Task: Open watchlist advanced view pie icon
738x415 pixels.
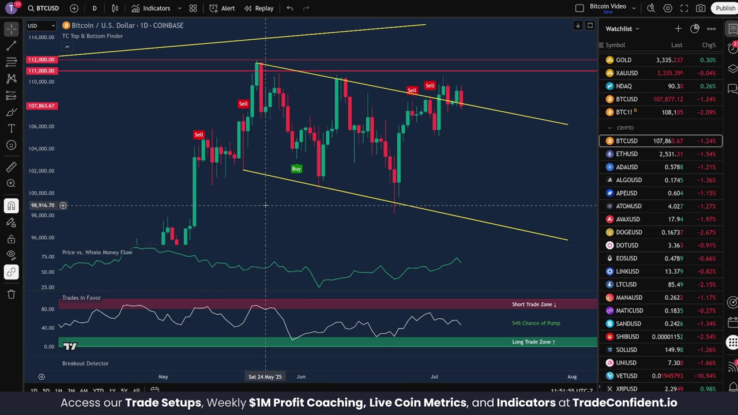Action: pyautogui.click(x=695, y=29)
